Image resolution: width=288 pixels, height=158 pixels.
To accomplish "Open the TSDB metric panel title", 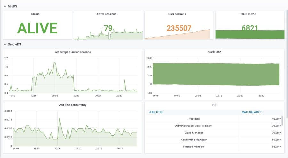I will point(248,14).
